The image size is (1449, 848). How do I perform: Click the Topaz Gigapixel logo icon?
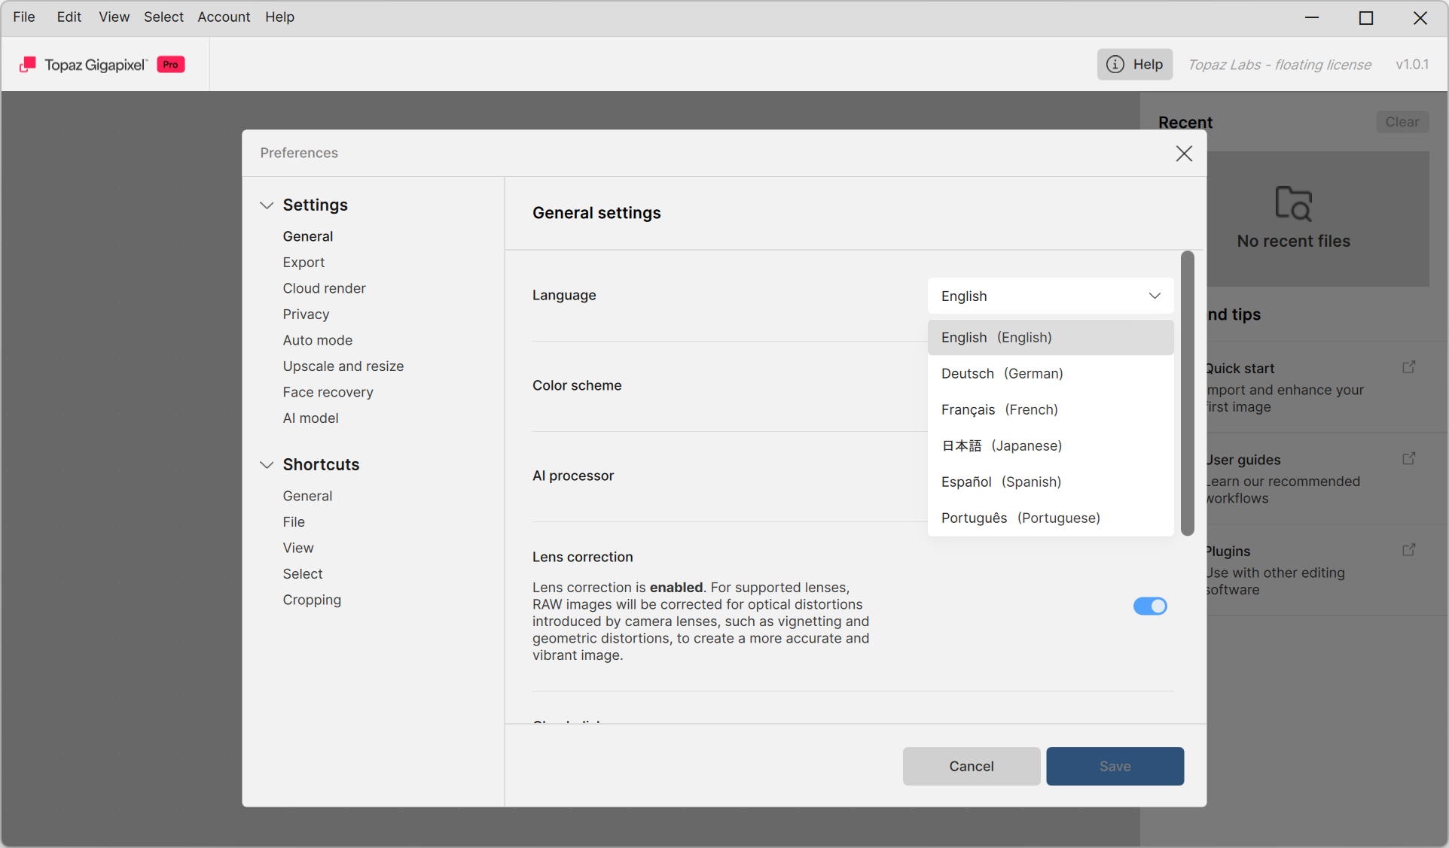pos(28,65)
